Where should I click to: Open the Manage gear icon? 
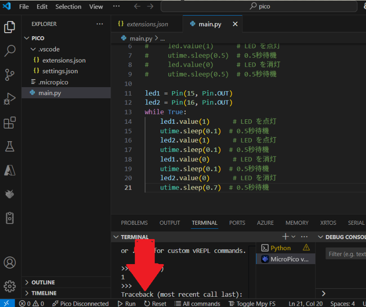[9, 286]
